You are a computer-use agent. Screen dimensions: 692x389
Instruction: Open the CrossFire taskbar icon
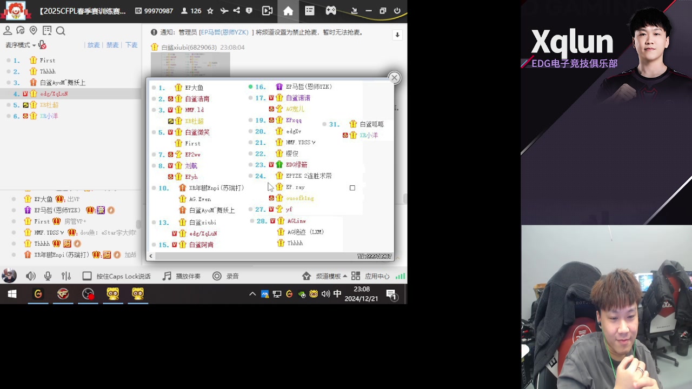[x=63, y=294]
